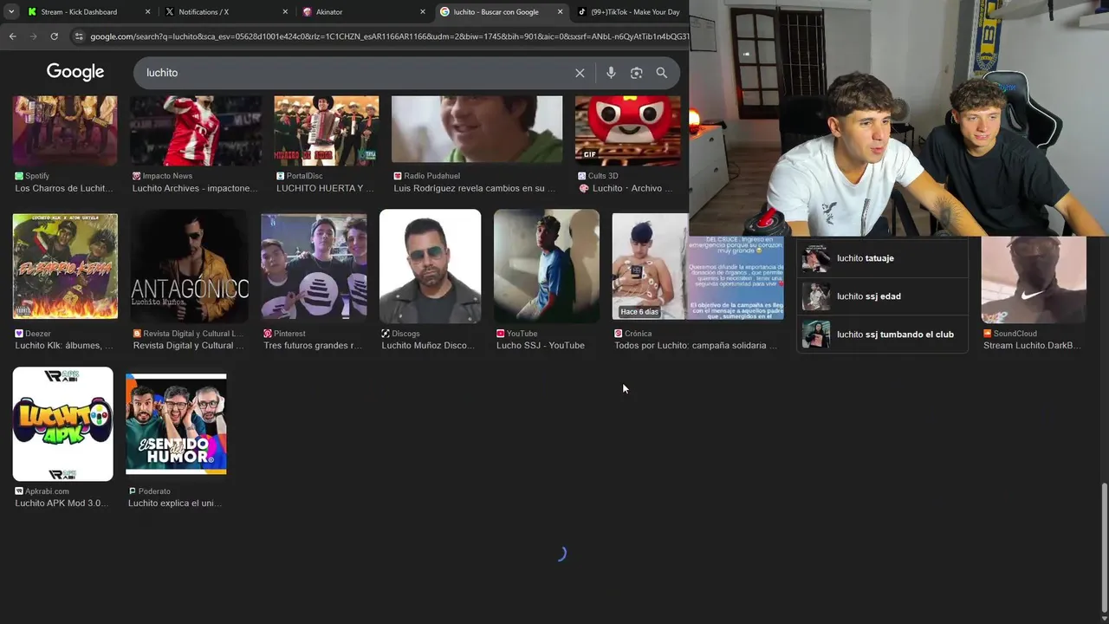This screenshot has height=624, width=1109.
Task: Click the Lucho SSJ YouTube thumbnail
Action: (547, 266)
